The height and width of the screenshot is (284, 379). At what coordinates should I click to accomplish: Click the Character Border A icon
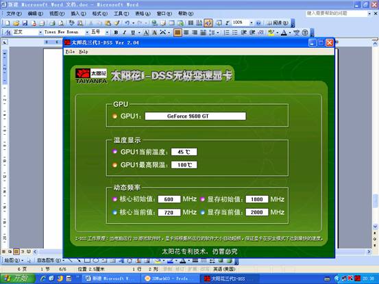[146, 32]
